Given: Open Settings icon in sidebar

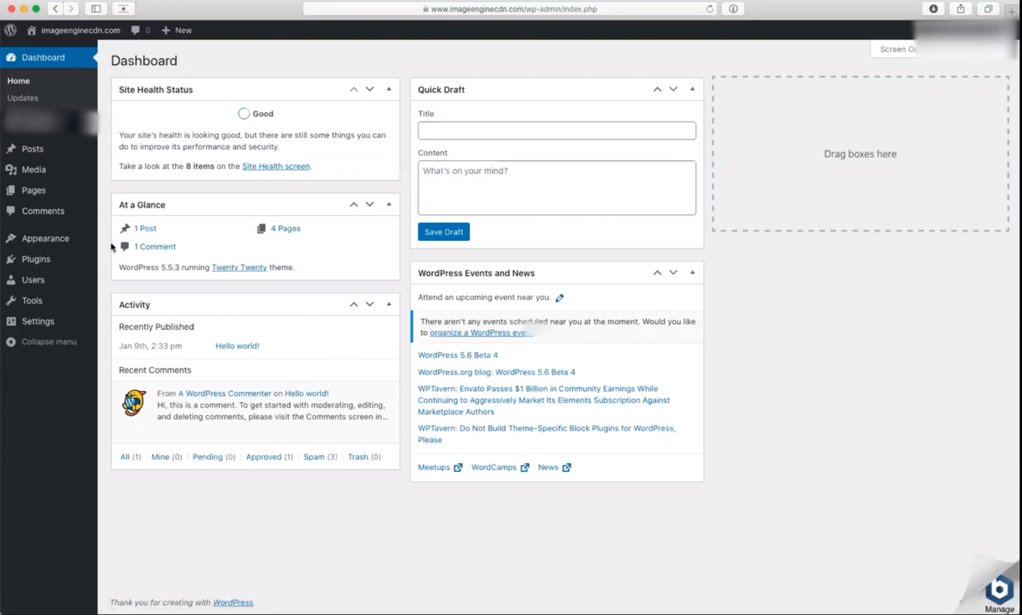Looking at the screenshot, I should [x=11, y=321].
